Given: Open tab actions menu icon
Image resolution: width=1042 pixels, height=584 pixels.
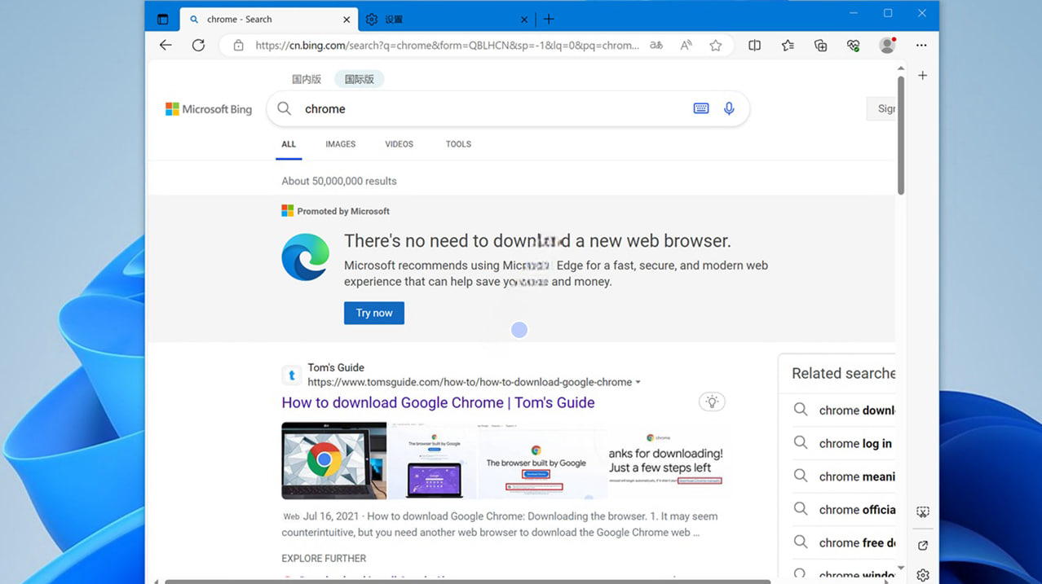Looking at the screenshot, I should tap(162, 19).
